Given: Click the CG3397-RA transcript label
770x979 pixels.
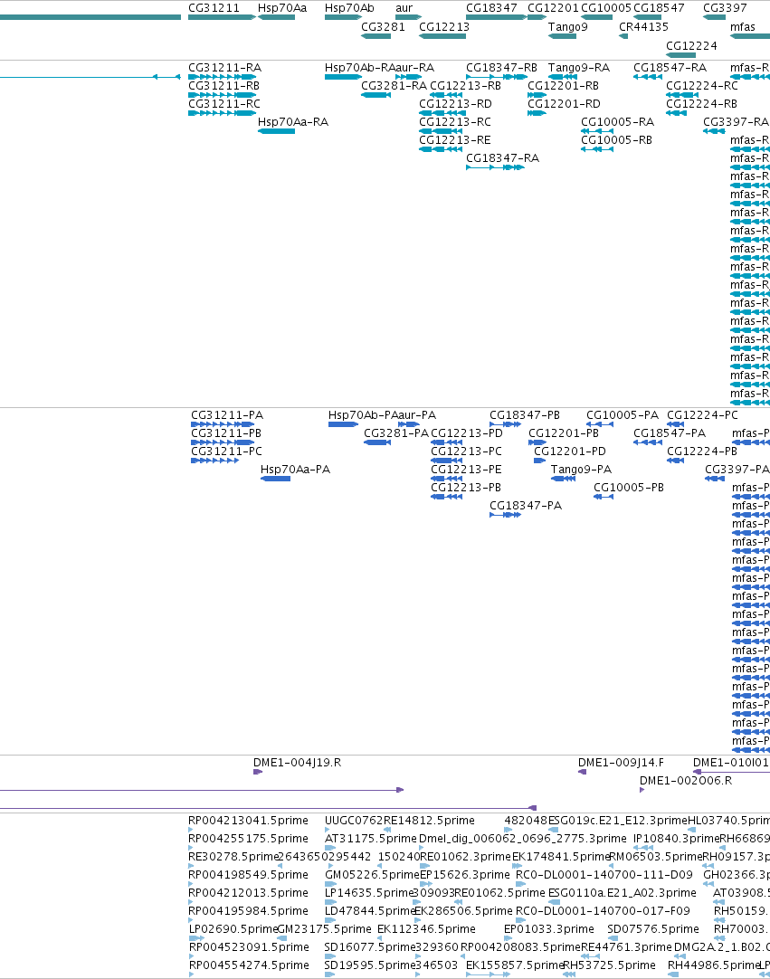Looking at the screenshot, I should click(736, 122).
